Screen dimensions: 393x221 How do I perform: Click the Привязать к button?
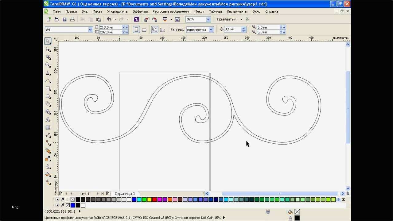[227, 19]
